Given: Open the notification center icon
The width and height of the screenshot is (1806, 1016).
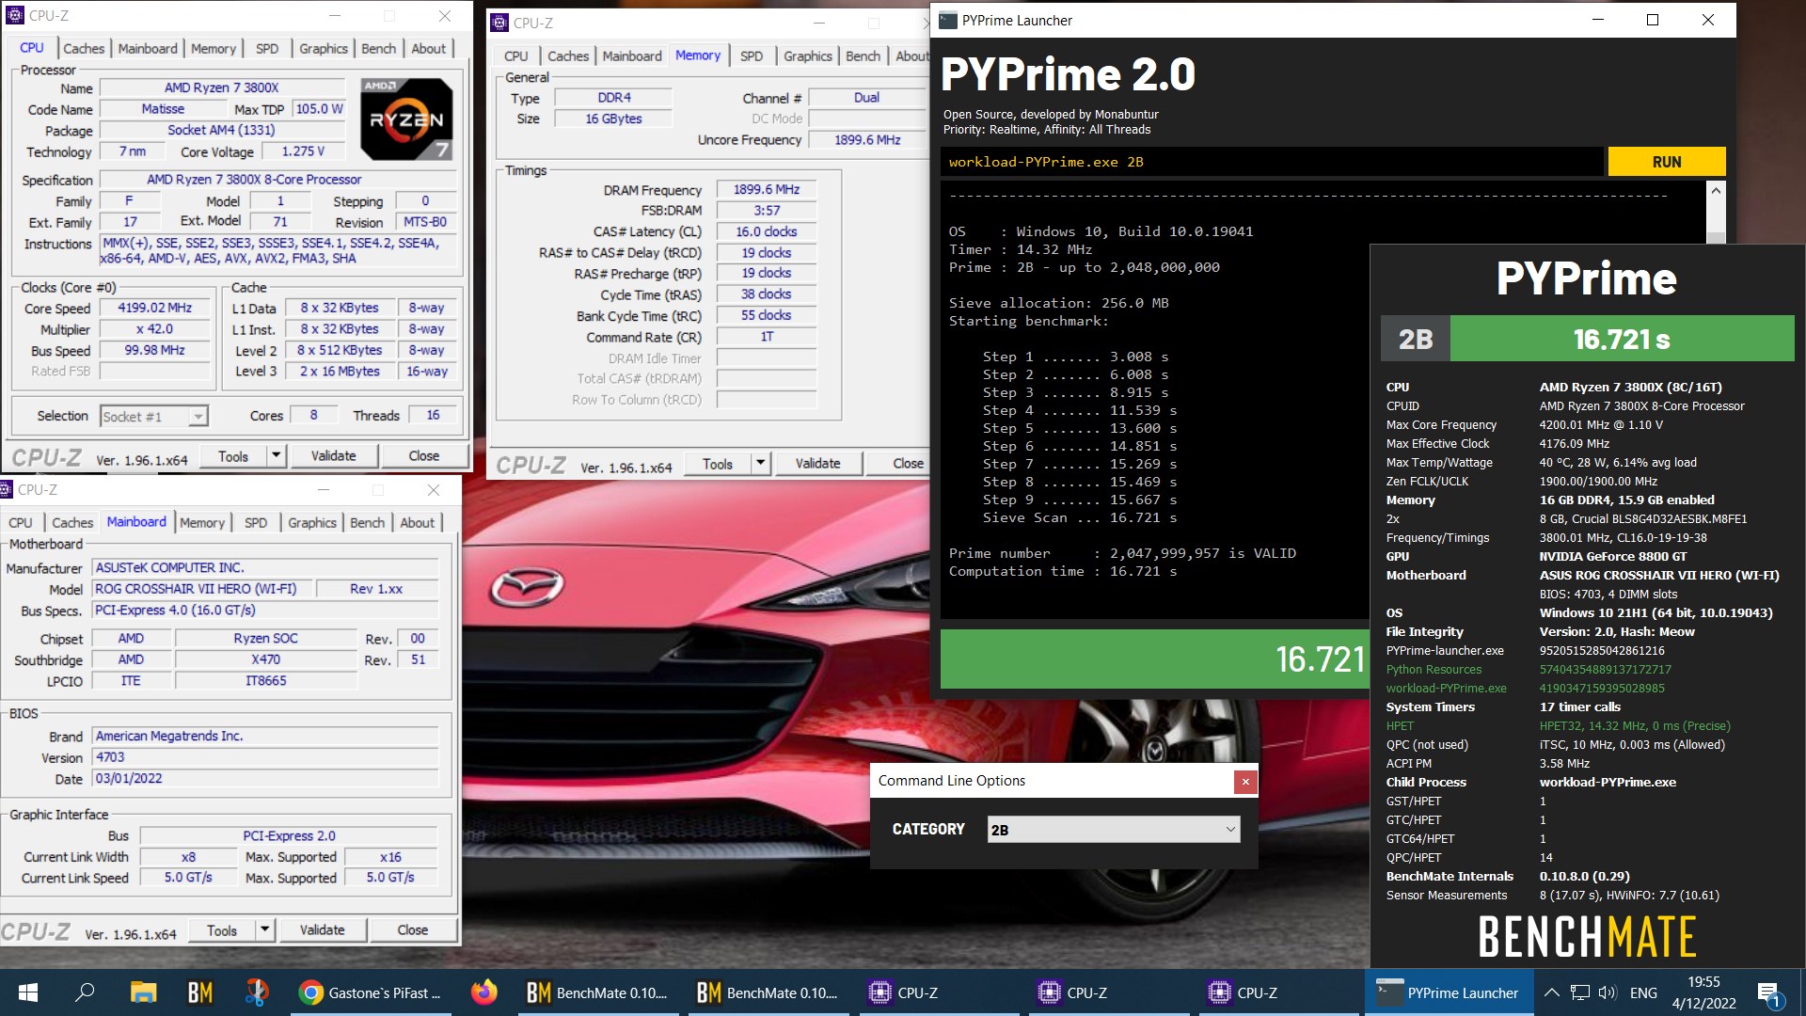Looking at the screenshot, I should click(1769, 993).
